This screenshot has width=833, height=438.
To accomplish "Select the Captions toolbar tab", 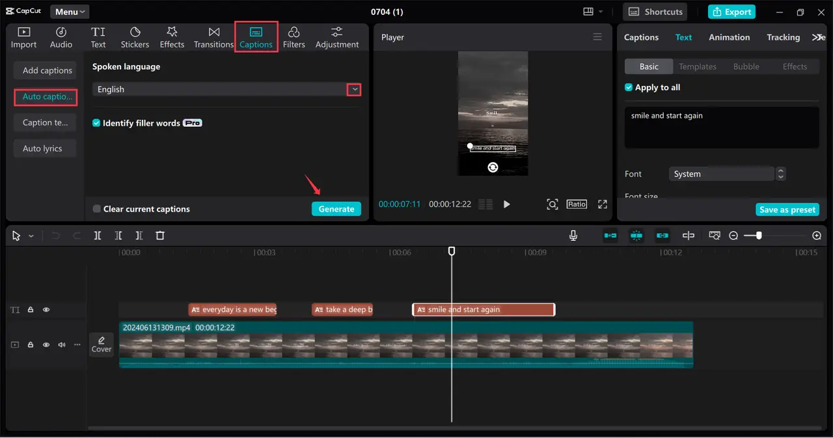I will [x=256, y=38].
